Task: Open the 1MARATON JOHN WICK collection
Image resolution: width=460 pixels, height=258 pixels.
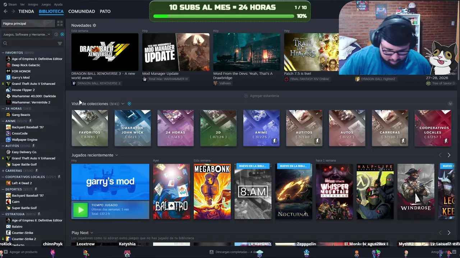Action: [133, 128]
